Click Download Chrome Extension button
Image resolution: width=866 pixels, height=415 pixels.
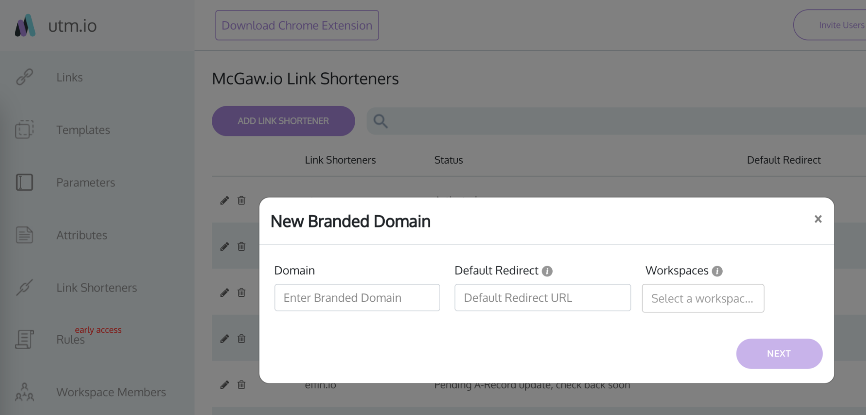[x=297, y=26]
